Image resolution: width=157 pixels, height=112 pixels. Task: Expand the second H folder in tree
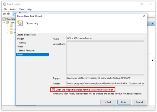8,29
